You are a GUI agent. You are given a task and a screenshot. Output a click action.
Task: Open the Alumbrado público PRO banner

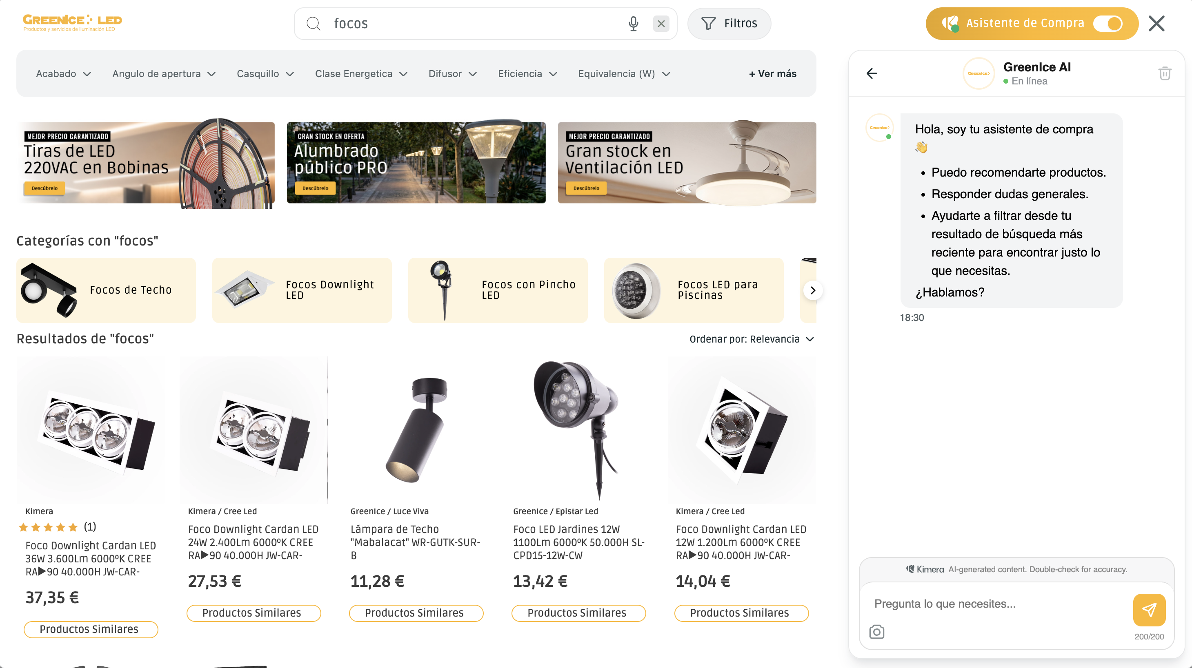pos(416,163)
